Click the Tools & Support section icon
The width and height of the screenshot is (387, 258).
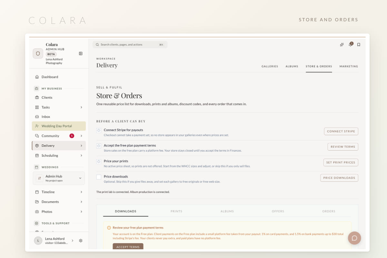click(x=36, y=223)
